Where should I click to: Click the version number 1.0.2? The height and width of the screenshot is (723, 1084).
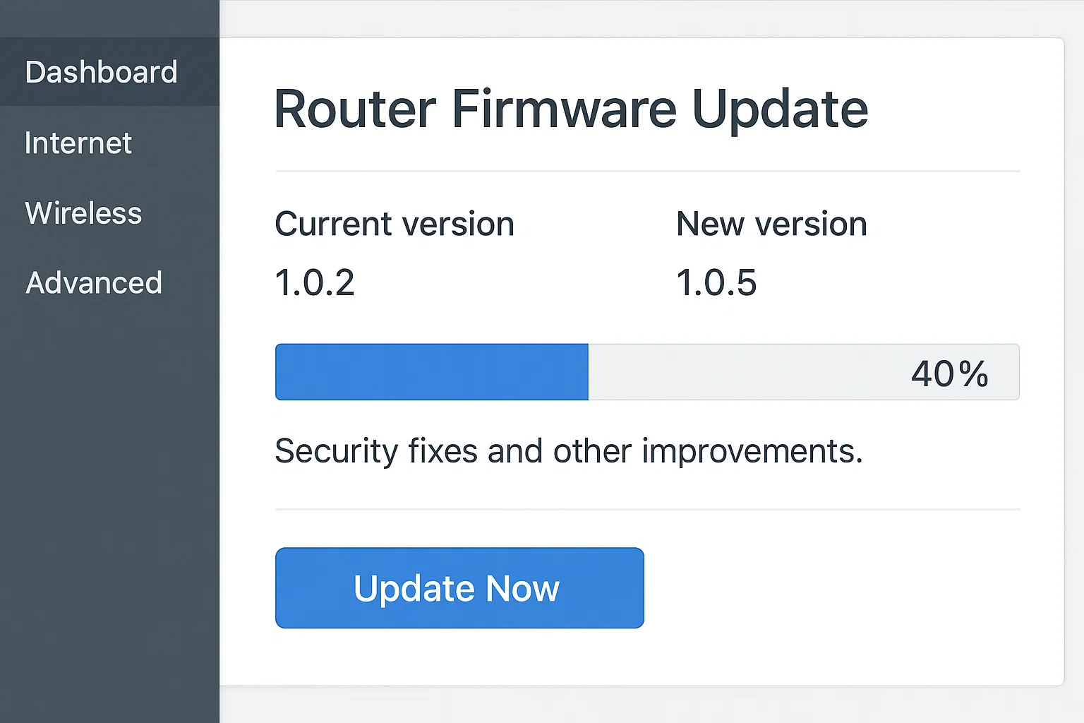pos(315,282)
